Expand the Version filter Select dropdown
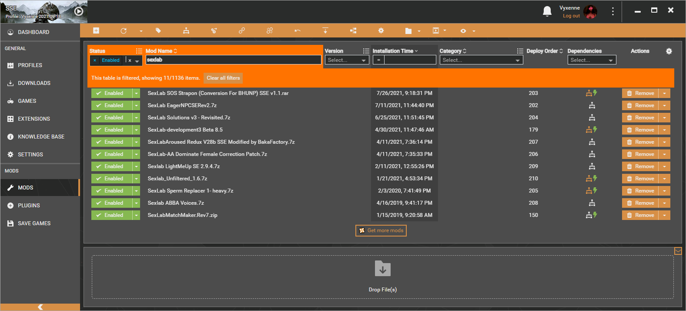 [x=347, y=60]
